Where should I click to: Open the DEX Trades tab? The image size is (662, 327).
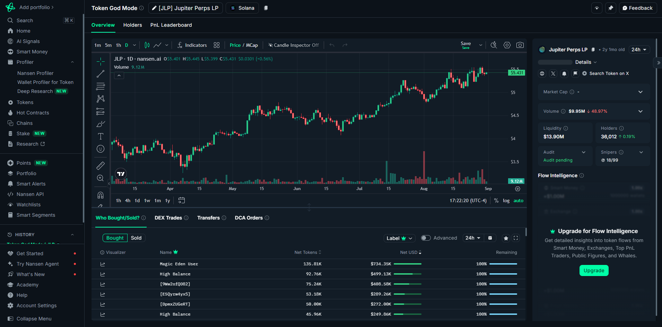(169, 218)
